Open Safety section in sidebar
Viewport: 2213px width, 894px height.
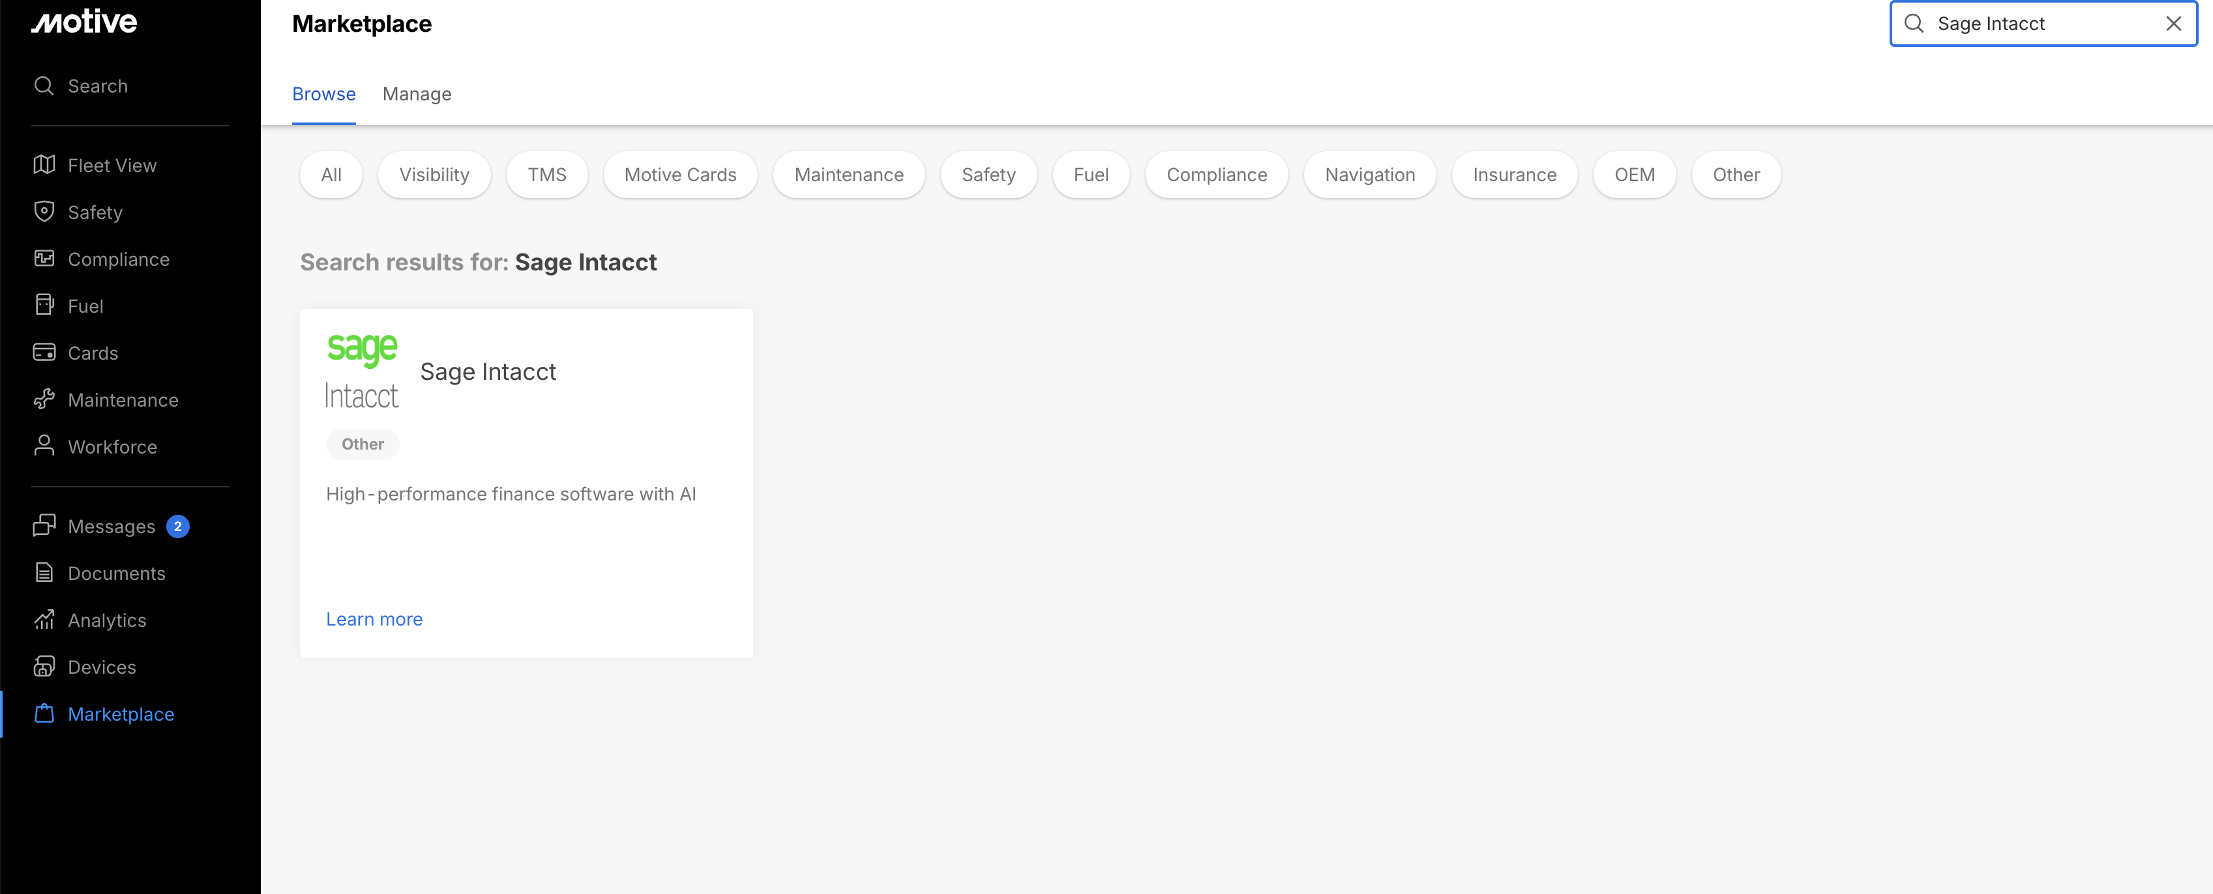(x=95, y=212)
